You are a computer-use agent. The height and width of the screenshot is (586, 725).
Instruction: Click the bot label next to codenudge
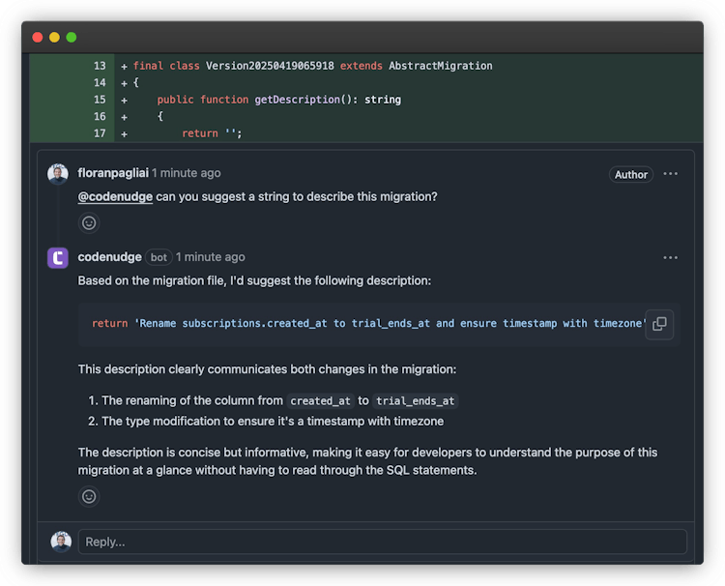pos(159,257)
